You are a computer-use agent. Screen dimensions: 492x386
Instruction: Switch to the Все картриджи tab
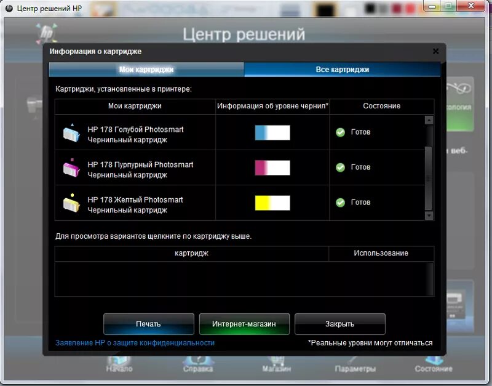pos(343,70)
